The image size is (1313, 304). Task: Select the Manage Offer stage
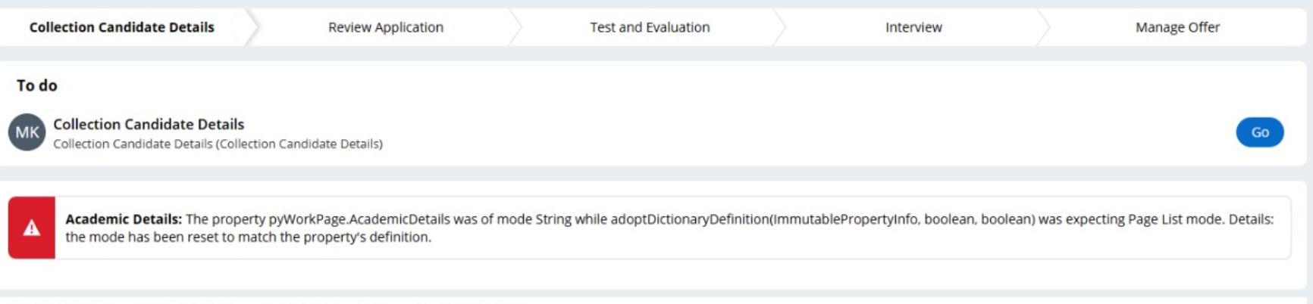tap(1177, 27)
